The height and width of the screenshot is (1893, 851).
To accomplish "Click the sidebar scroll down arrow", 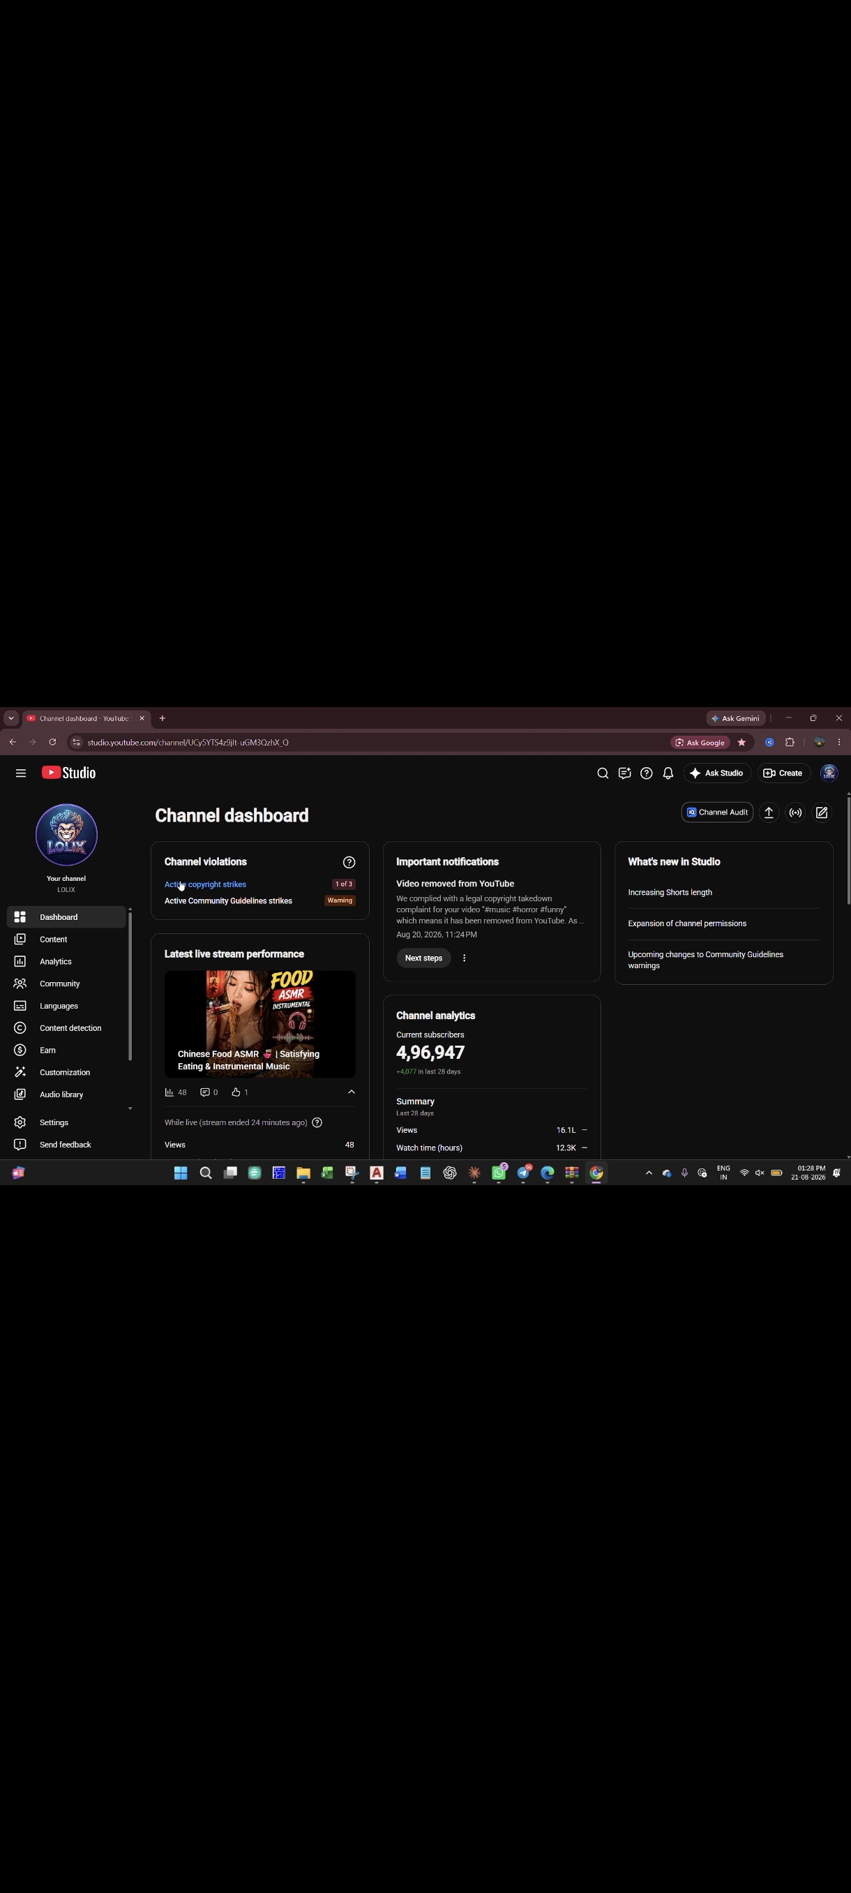I will click(130, 1108).
